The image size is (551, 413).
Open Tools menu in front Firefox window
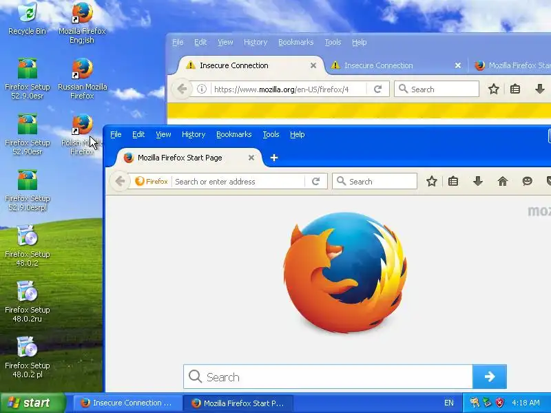point(271,134)
